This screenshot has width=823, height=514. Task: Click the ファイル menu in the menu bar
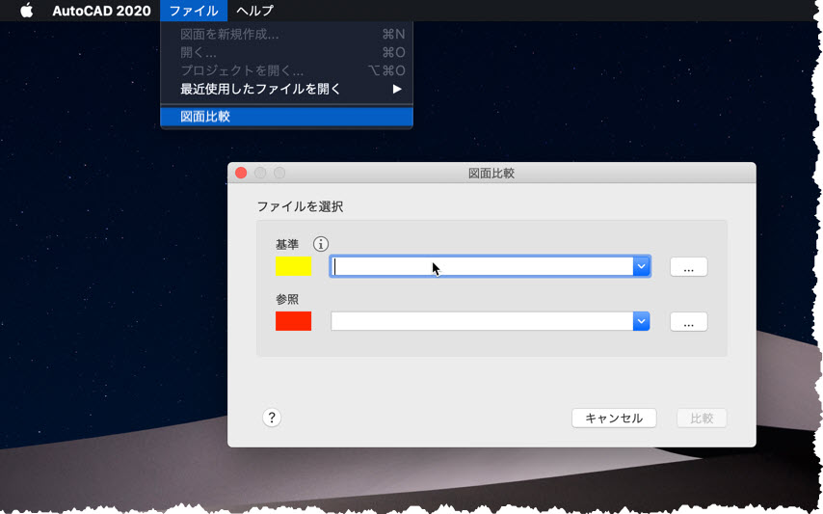(194, 11)
